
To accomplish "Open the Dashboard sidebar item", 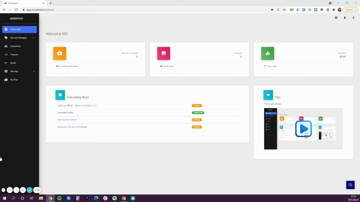I will 19,29.
